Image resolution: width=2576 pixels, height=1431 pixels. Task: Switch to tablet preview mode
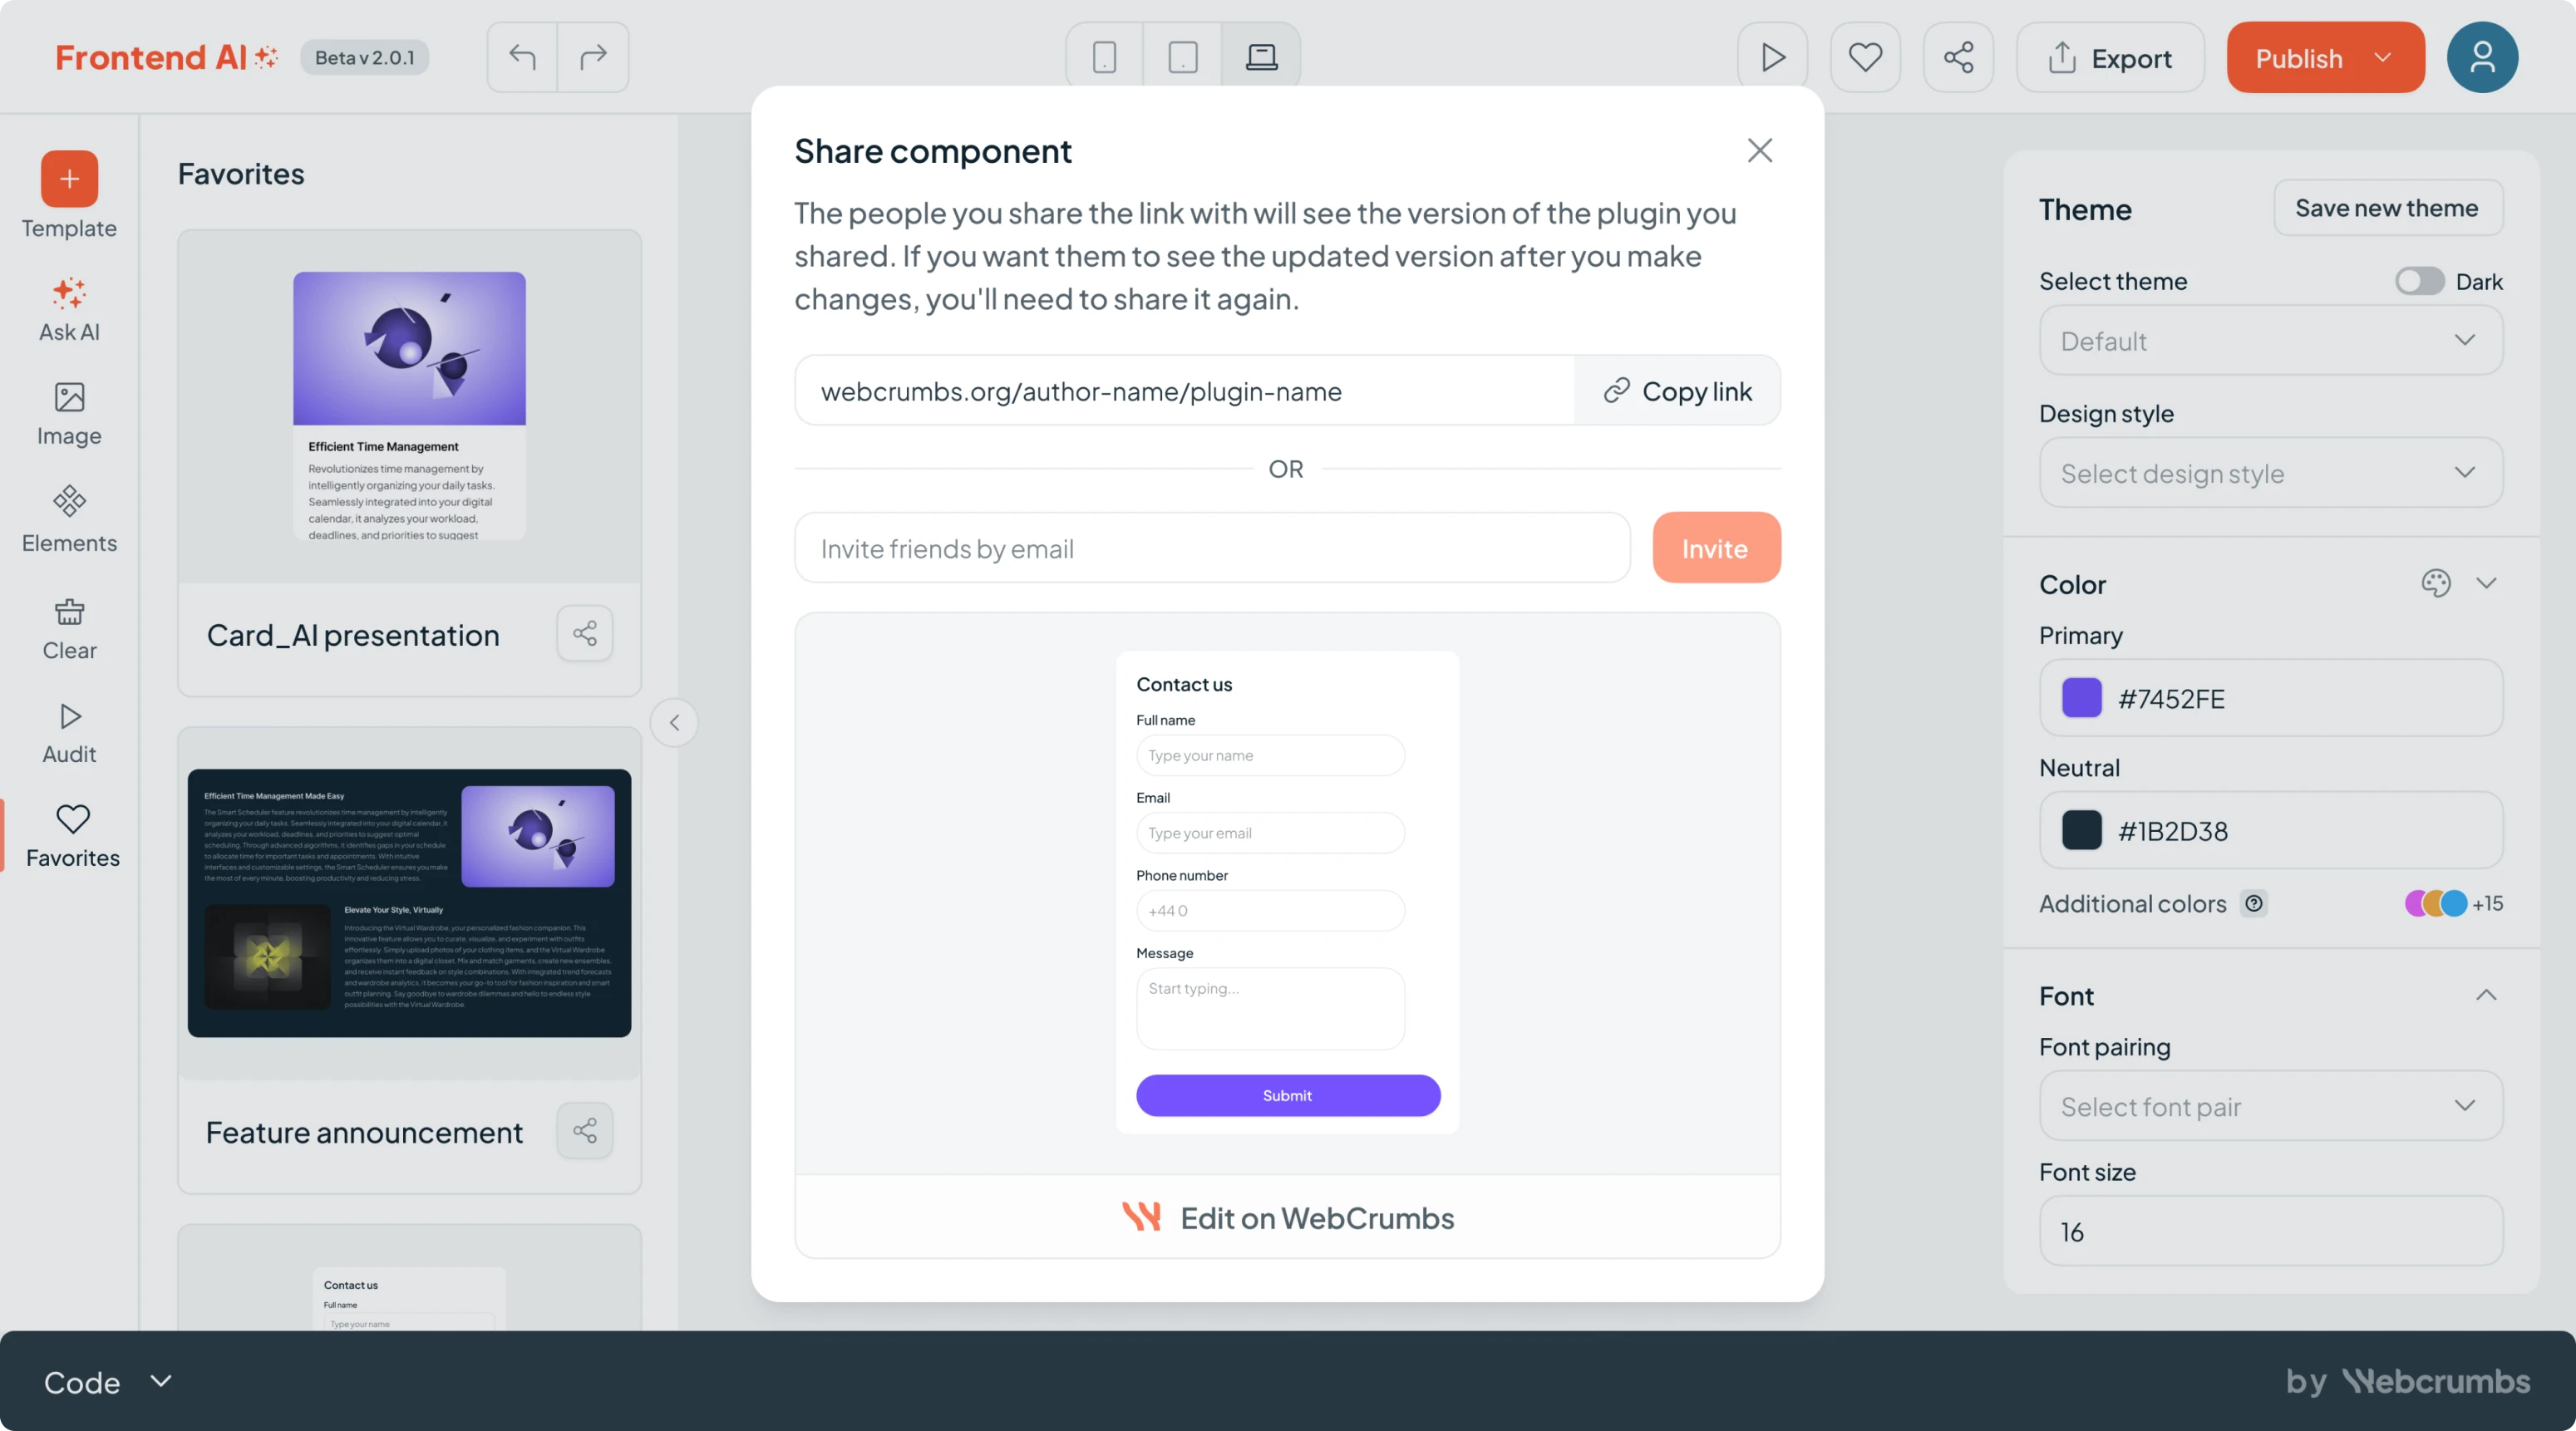coord(1183,57)
